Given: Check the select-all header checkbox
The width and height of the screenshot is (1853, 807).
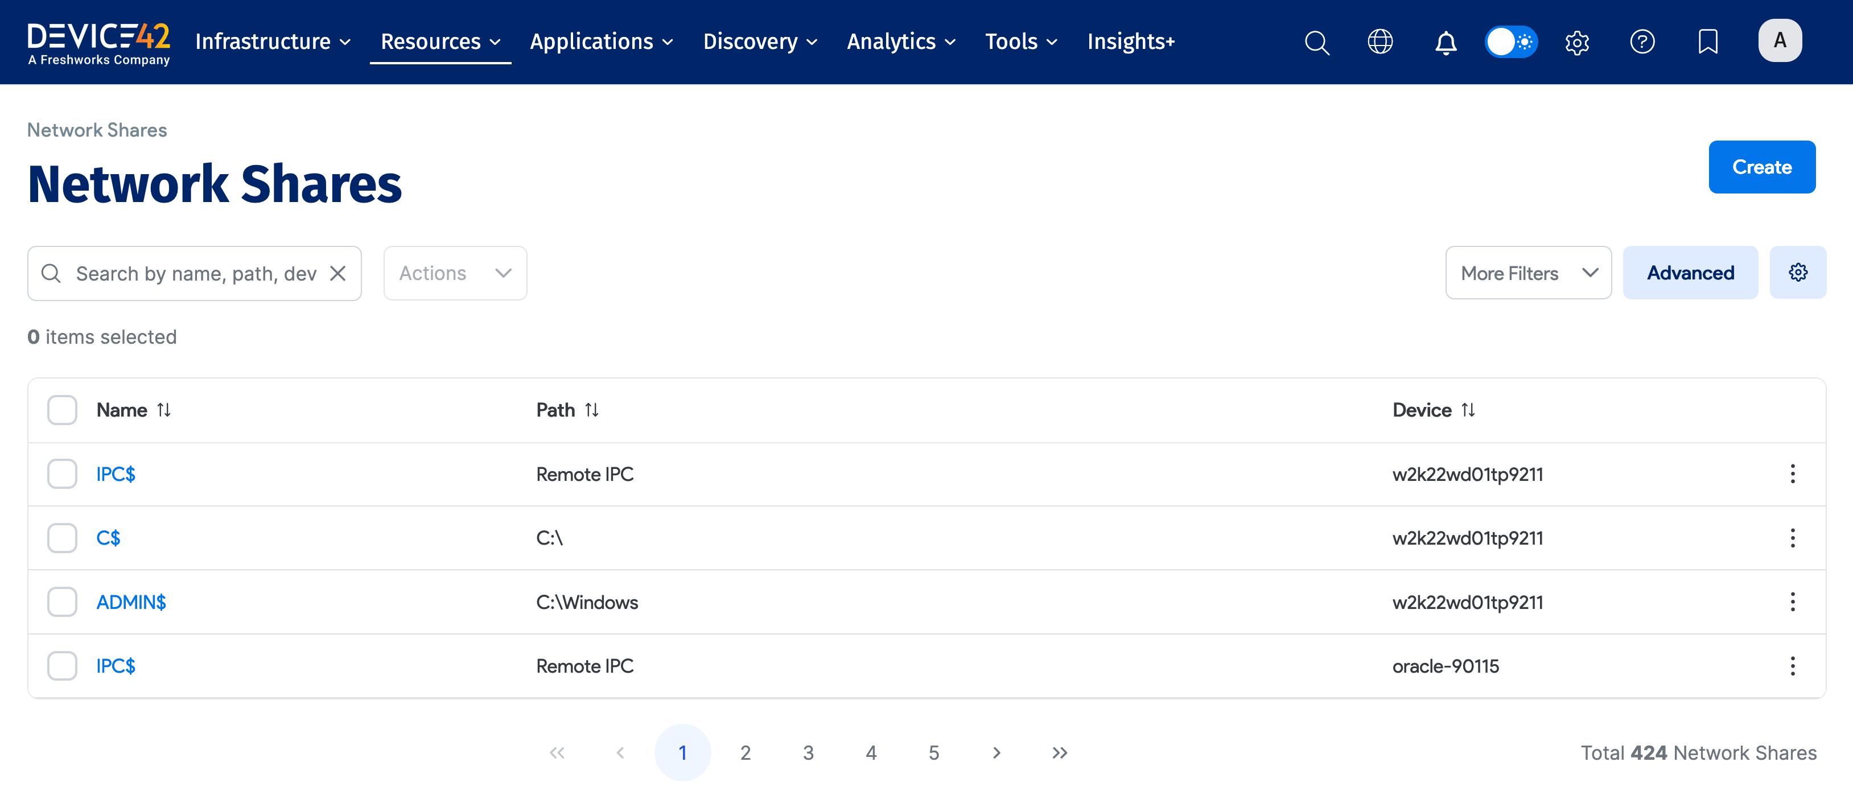Looking at the screenshot, I should tap(62, 410).
